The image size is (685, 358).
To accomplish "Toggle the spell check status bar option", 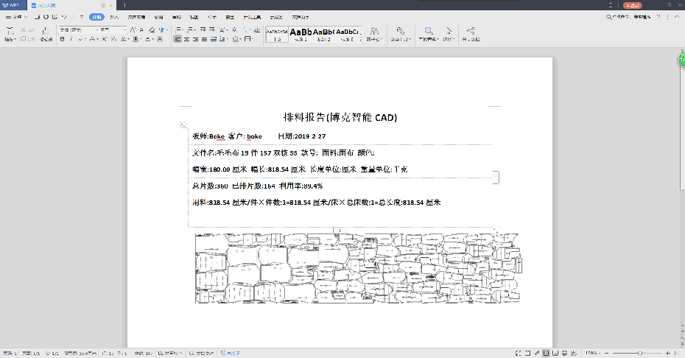I will 169,353.
